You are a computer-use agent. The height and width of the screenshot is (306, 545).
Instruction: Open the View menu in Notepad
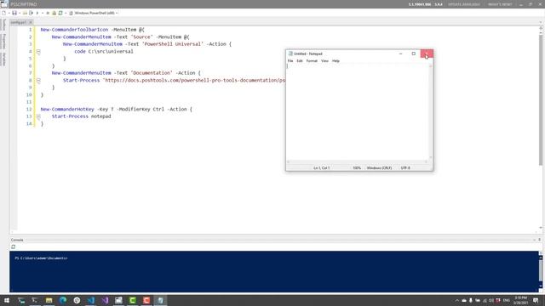[324, 60]
